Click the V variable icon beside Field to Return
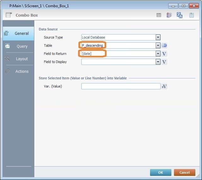 [164, 54]
